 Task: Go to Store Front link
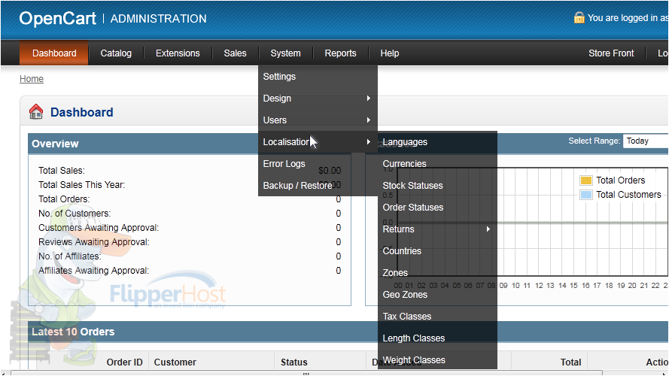[611, 53]
